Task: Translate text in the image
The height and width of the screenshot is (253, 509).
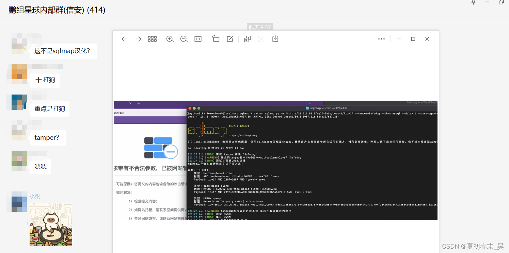Action: pyautogui.click(x=248, y=39)
